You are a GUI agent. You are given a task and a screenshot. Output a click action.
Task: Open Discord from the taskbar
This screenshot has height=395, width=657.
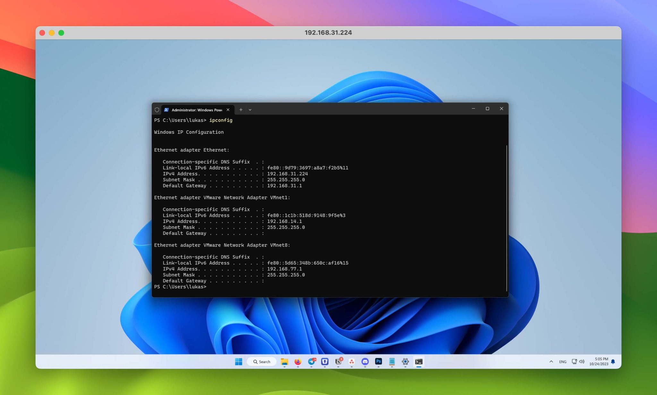365,362
